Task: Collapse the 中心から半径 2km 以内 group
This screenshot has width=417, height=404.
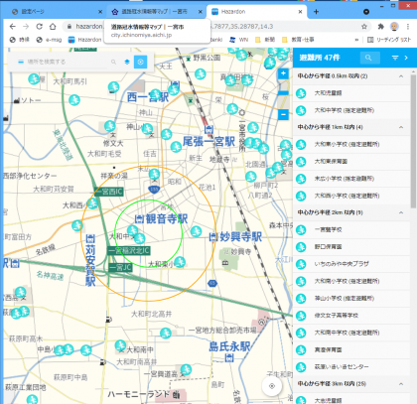Action: (401, 212)
